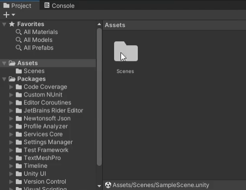Switch to the Console tab
This screenshot has height=190, width=246.
pyautogui.click(x=59, y=6)
